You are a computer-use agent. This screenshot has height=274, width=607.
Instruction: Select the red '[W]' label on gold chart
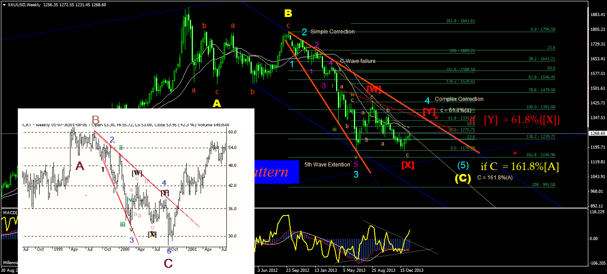tap(373, 89)
